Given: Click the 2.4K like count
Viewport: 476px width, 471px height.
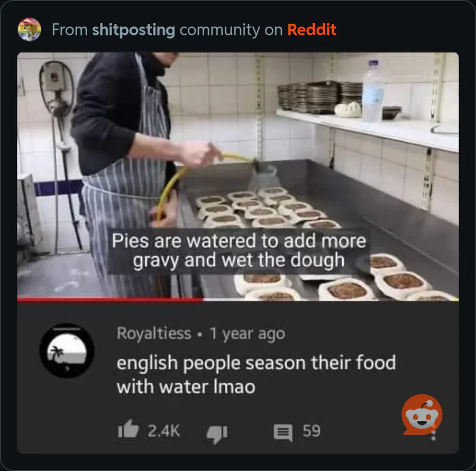Looking at the screenshot, I should tap(164, 431).
